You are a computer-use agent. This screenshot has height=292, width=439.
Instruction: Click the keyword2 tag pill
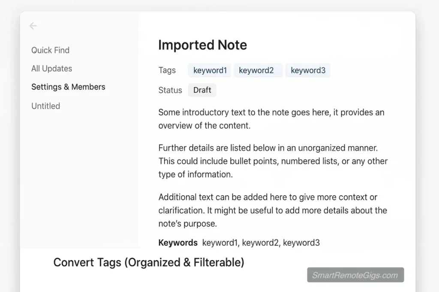258,70
